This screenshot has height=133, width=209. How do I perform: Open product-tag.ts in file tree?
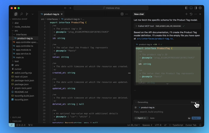(25, 38)
